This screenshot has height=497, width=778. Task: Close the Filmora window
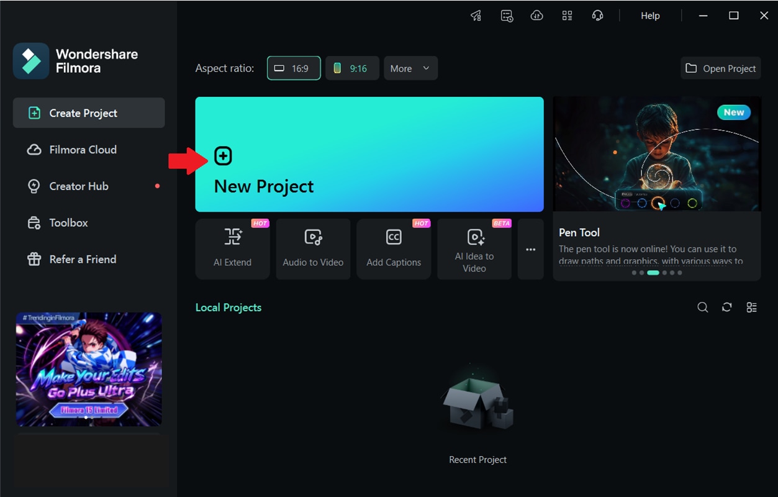764,16
